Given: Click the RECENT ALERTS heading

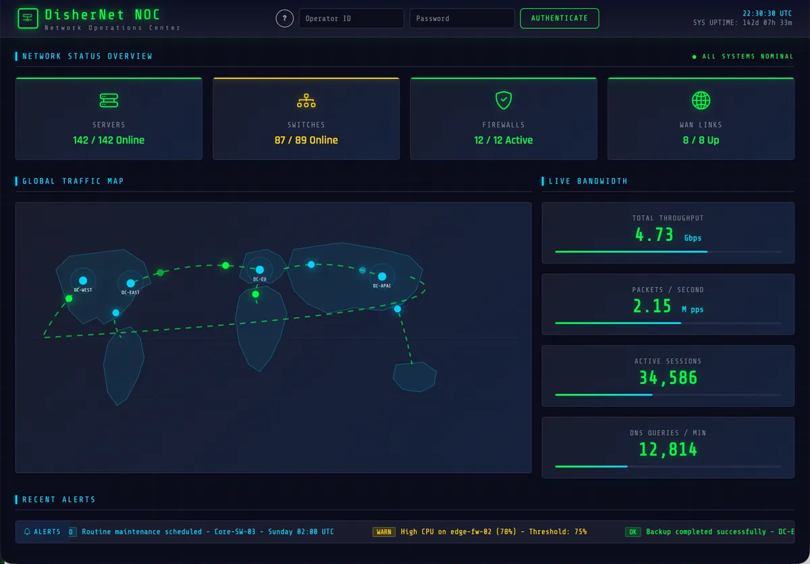Looking at the screenshot, I should 59,500.
